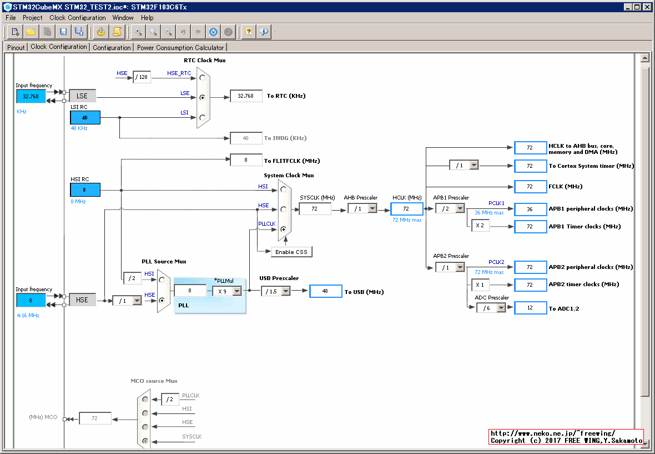Open the Clock Configuration menu in the menu bar
Viewport: 655px width, 454px height.
[x=78, y=18]
